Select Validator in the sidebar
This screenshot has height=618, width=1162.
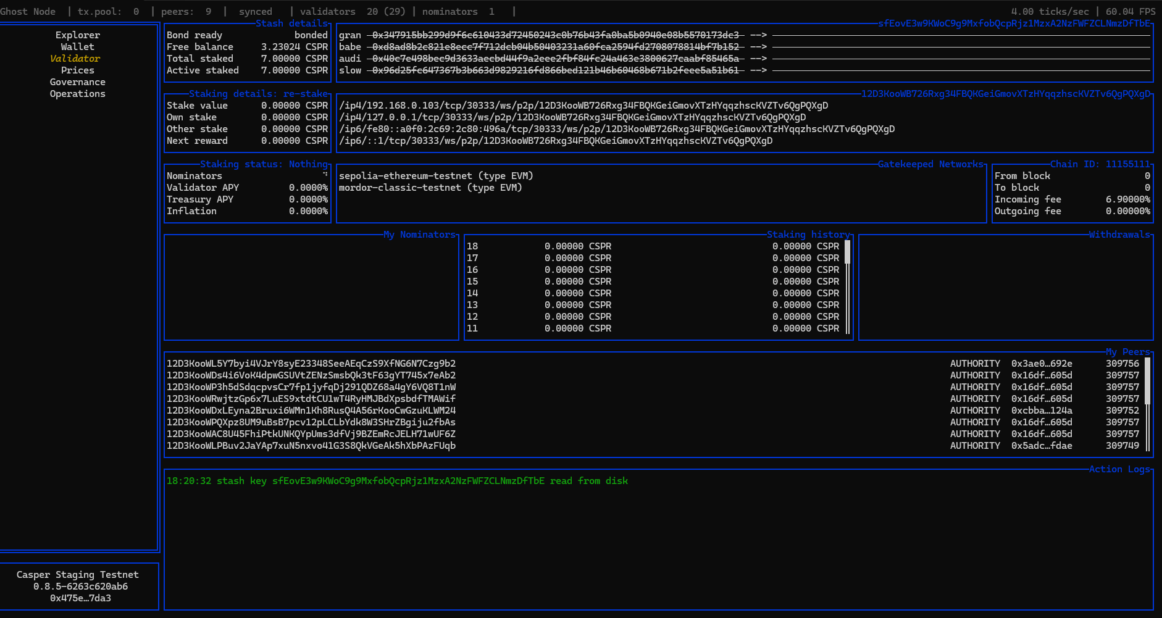75,59
